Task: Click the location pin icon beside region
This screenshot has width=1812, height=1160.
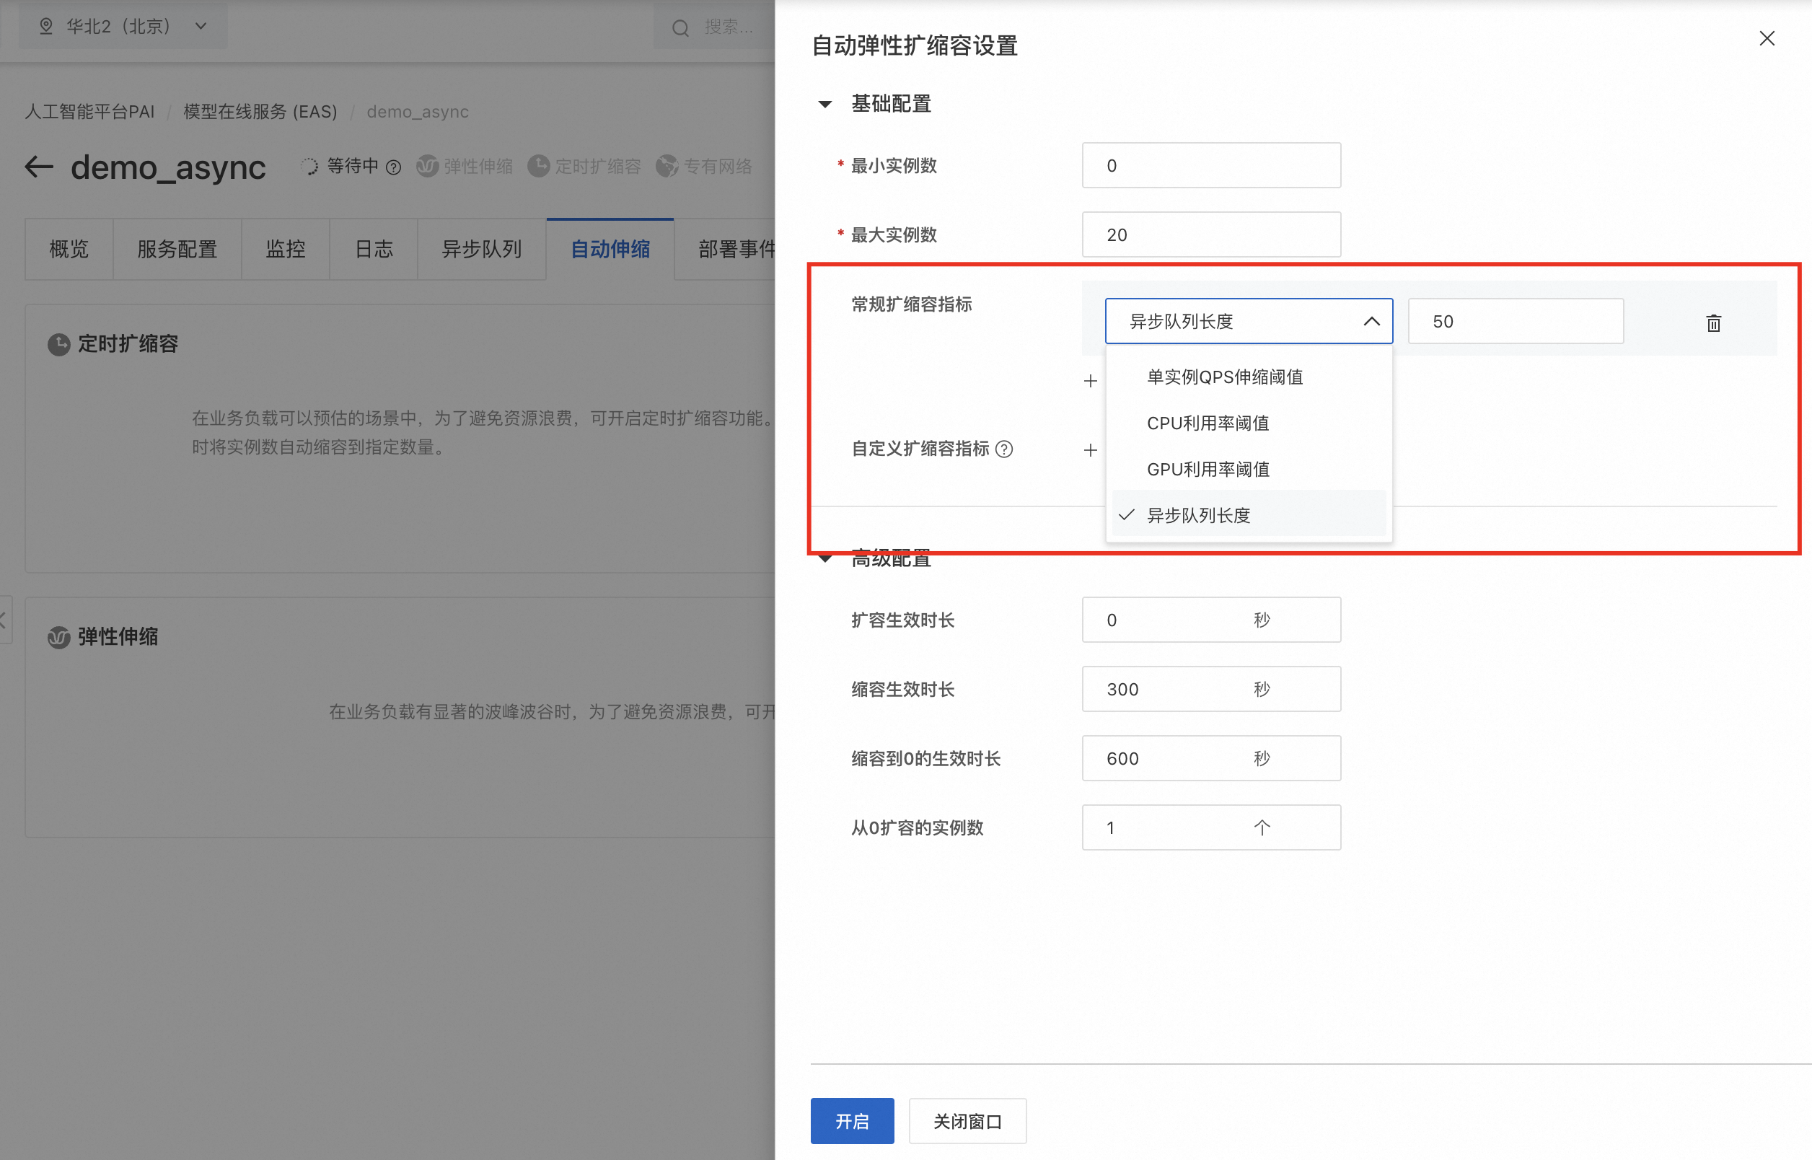Action: (x=46, y=27)
